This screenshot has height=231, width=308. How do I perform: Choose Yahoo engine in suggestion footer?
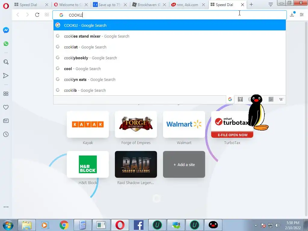coord(240,99)
